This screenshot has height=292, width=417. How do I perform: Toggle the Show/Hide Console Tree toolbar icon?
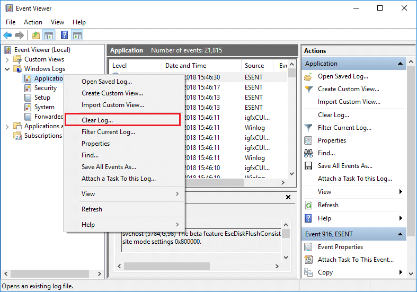[49, 35]
